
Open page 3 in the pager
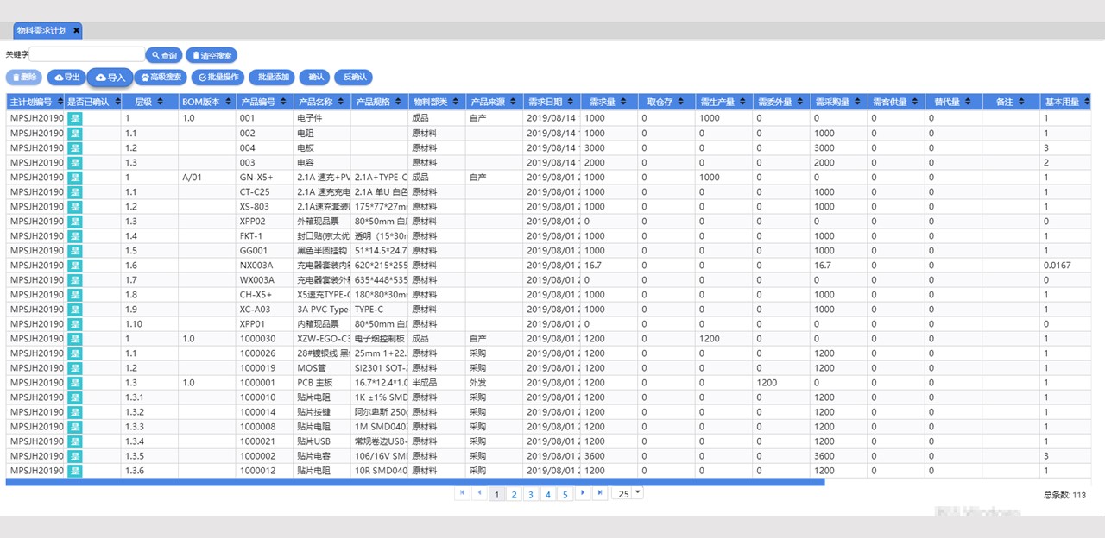click(x=531, y=494)
